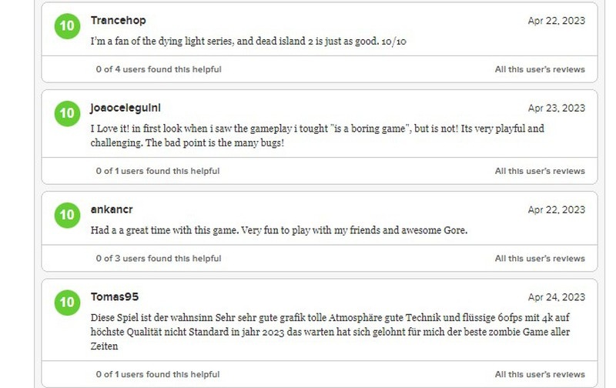View all reviews by ankancr
The height and width of the screenshot is (388, 616).
540,259
